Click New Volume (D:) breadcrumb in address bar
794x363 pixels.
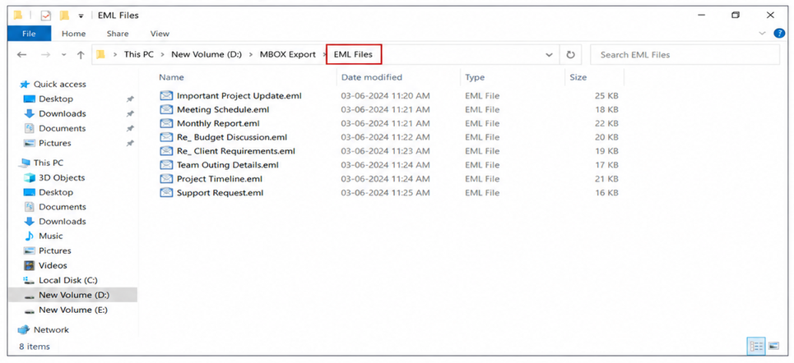(207, 54)
